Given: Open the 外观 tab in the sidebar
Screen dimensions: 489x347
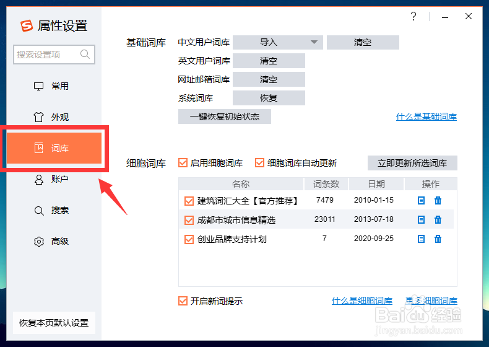Looking at the screenshot, I should (54, 117).
